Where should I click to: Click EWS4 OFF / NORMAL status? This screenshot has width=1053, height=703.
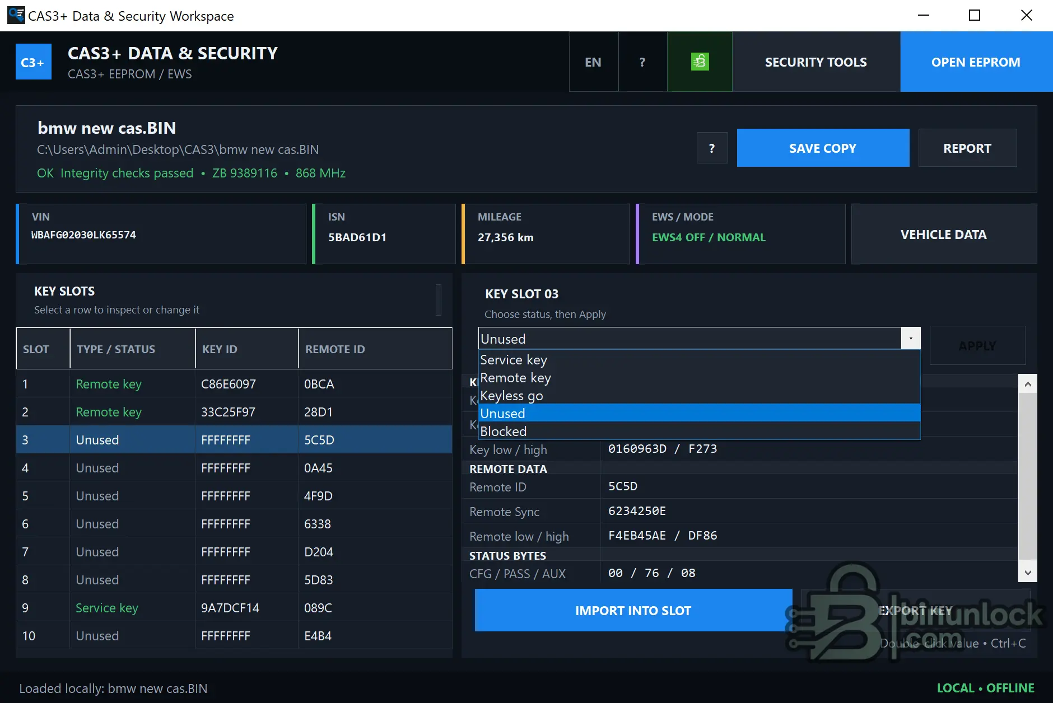click(x=709, y=237)
